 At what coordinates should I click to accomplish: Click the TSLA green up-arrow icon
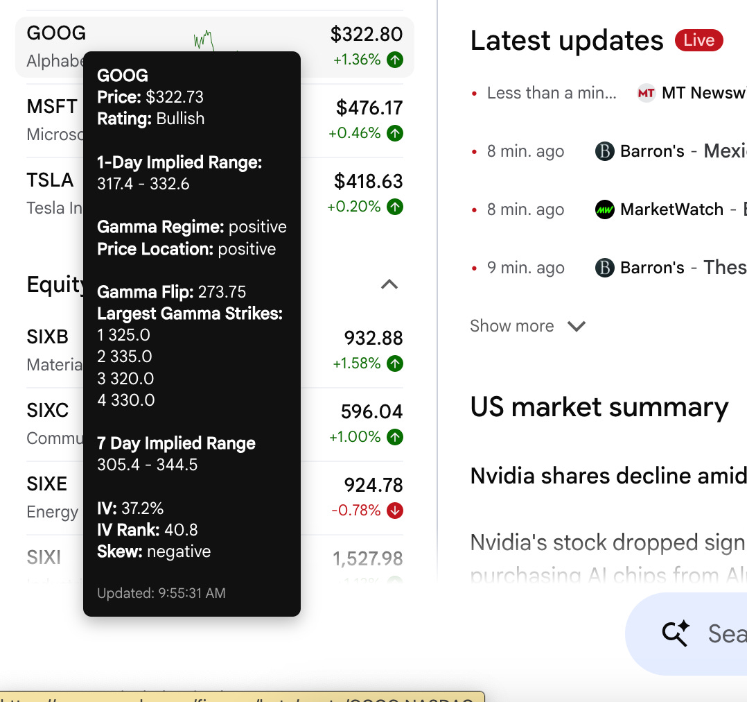[x=395, y=207]
